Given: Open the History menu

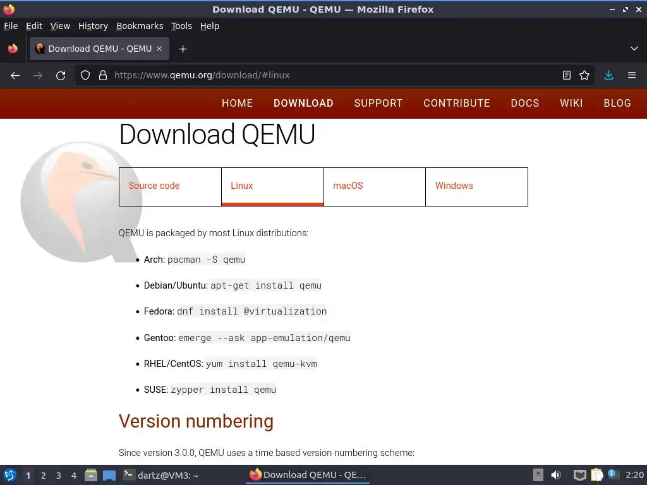Looking at the screenshot, I should [x=94, y=26].
